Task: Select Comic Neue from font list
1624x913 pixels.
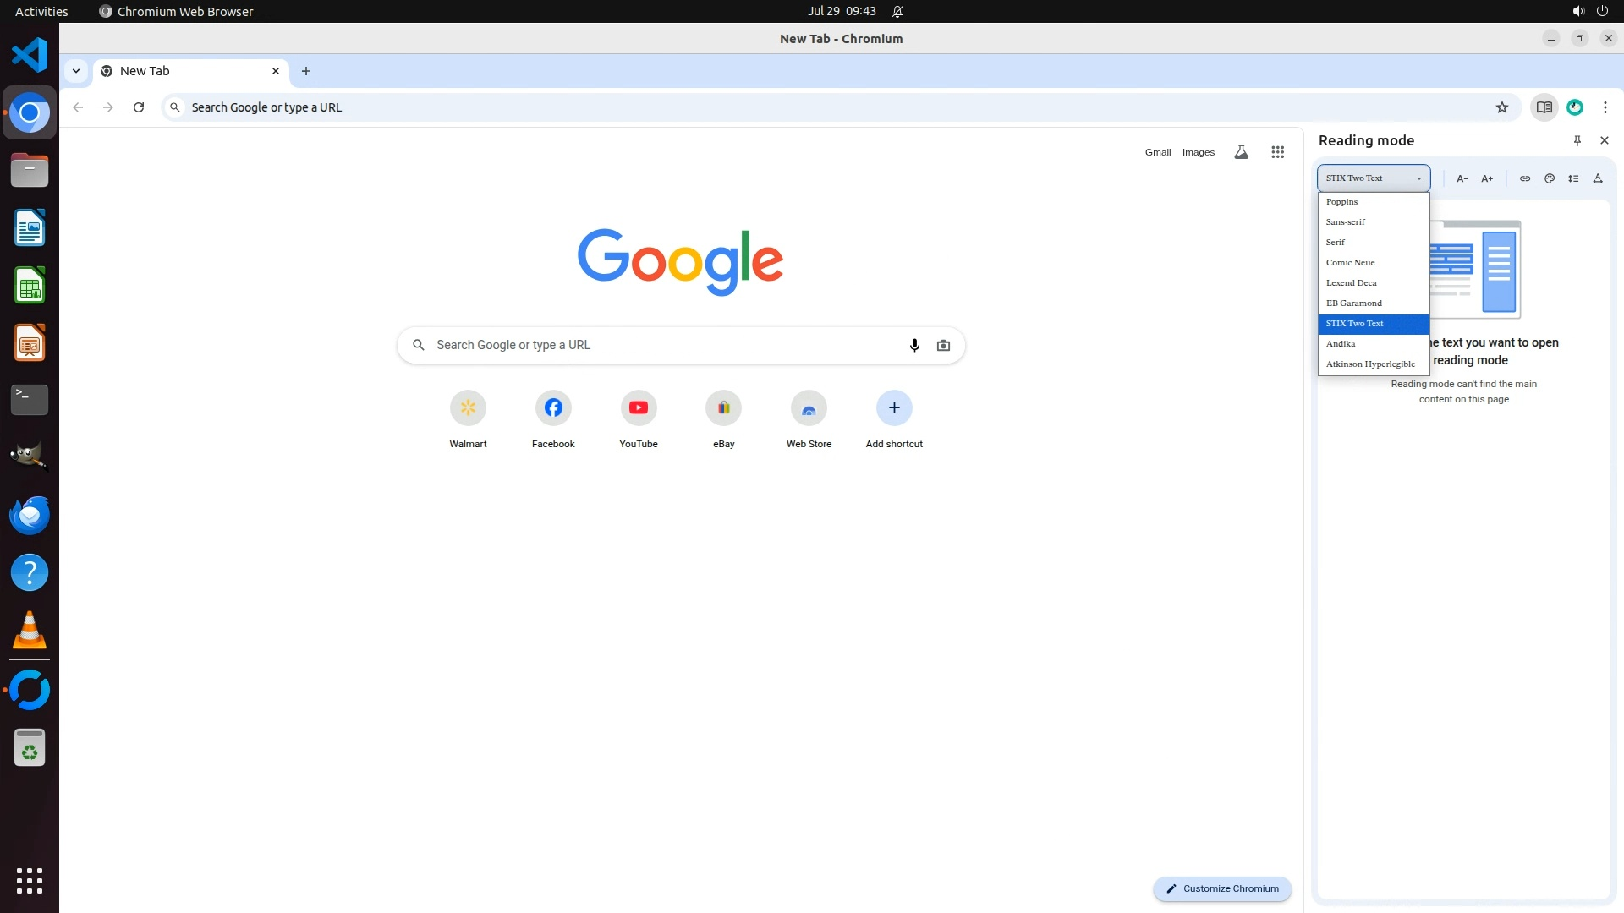Action: tap(1350, 263)
